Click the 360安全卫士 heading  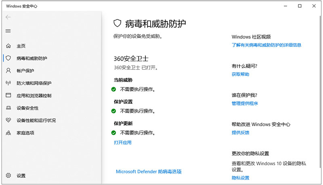(x=131, y=59)
